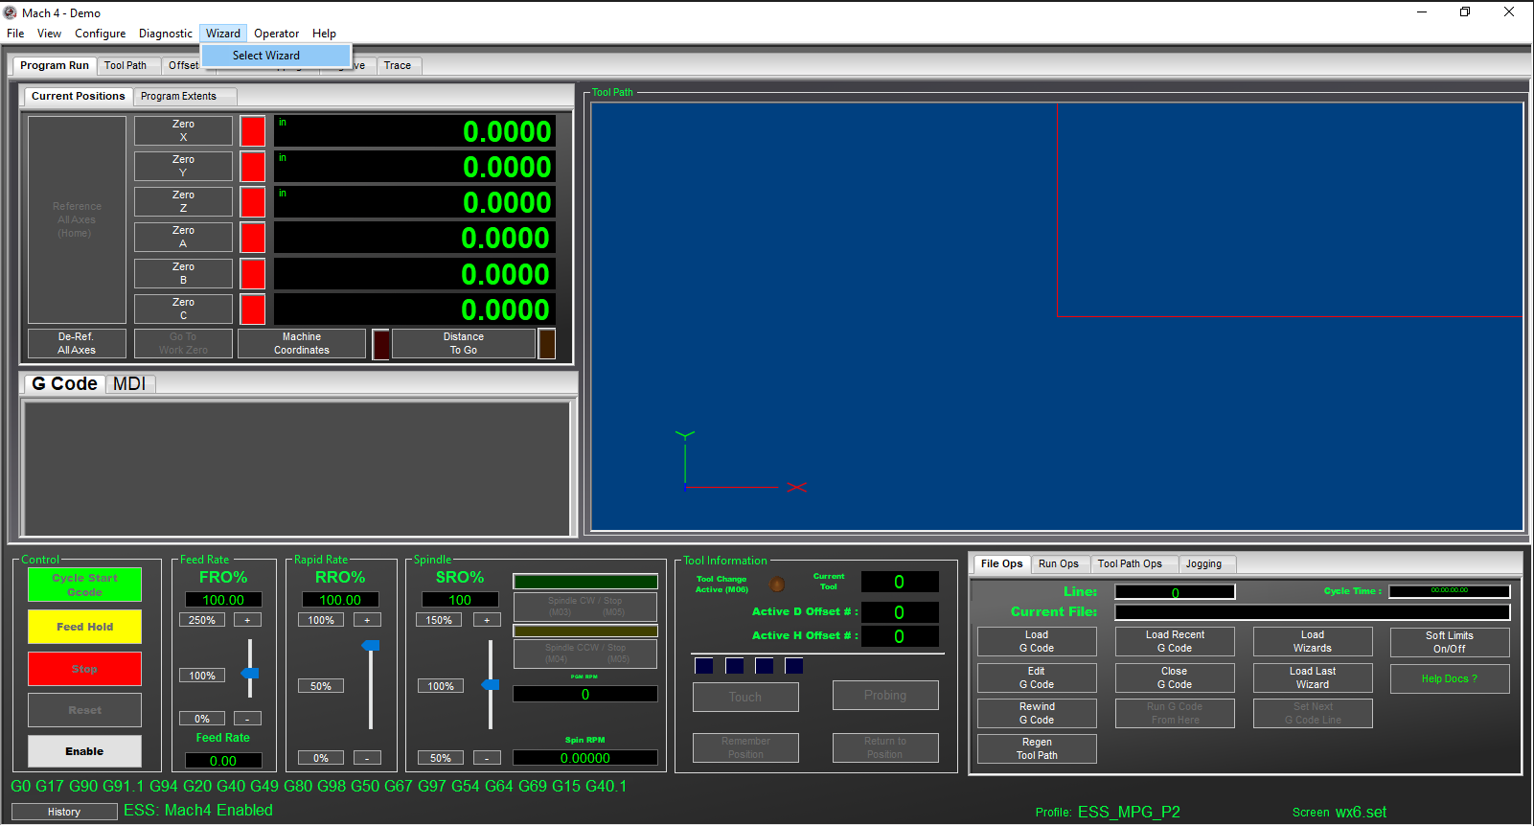Click the red LED beside Zero X
Viewport: 1534px width, 826px height.
(x=253, y=131)
